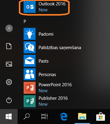Open the Personas people icon

click(x=30, y=74)
